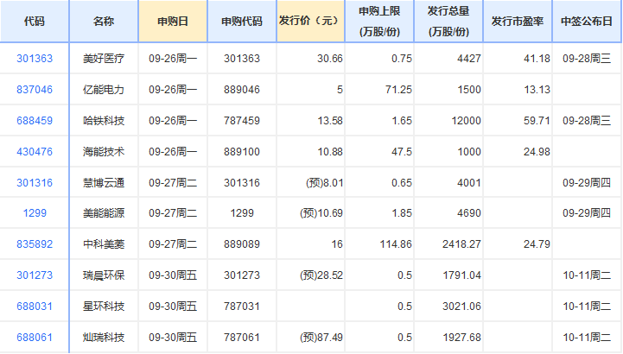The image size is (623, 354).
Task: Select stock code link 301316
Action: 35,182
